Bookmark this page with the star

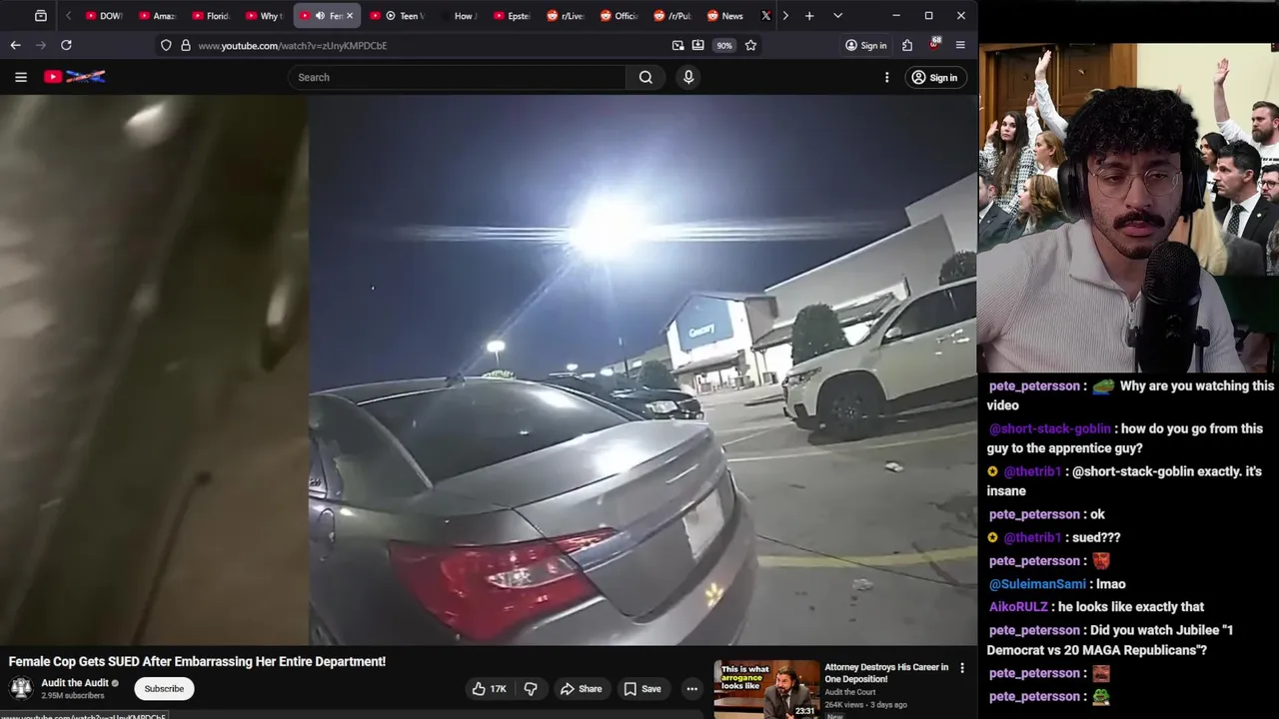(x=750, y=45)
